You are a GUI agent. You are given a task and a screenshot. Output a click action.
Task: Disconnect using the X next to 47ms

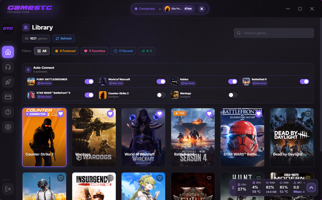tap(202, 9)
